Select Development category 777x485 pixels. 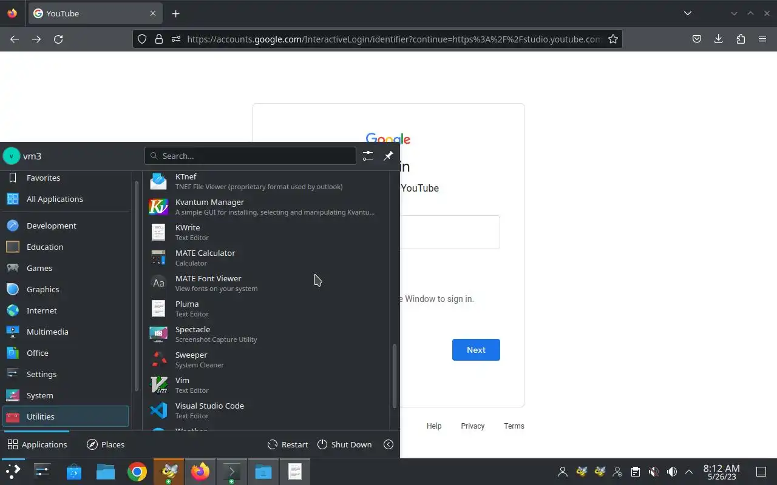click(x=66, y=226)
